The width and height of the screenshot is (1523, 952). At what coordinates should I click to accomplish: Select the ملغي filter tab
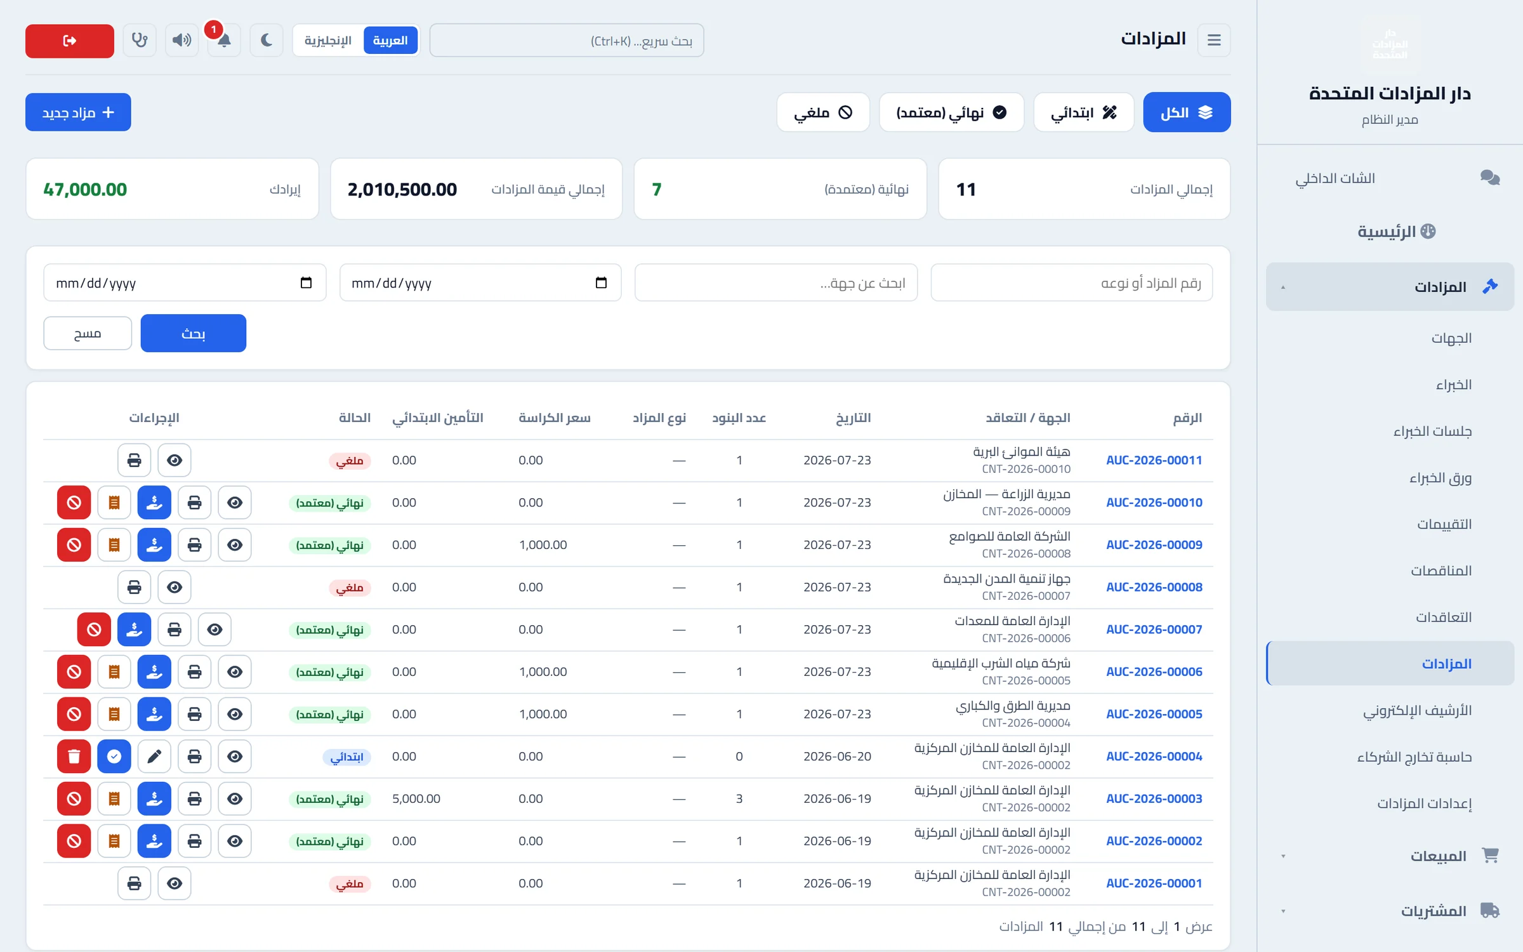point(823,112)
